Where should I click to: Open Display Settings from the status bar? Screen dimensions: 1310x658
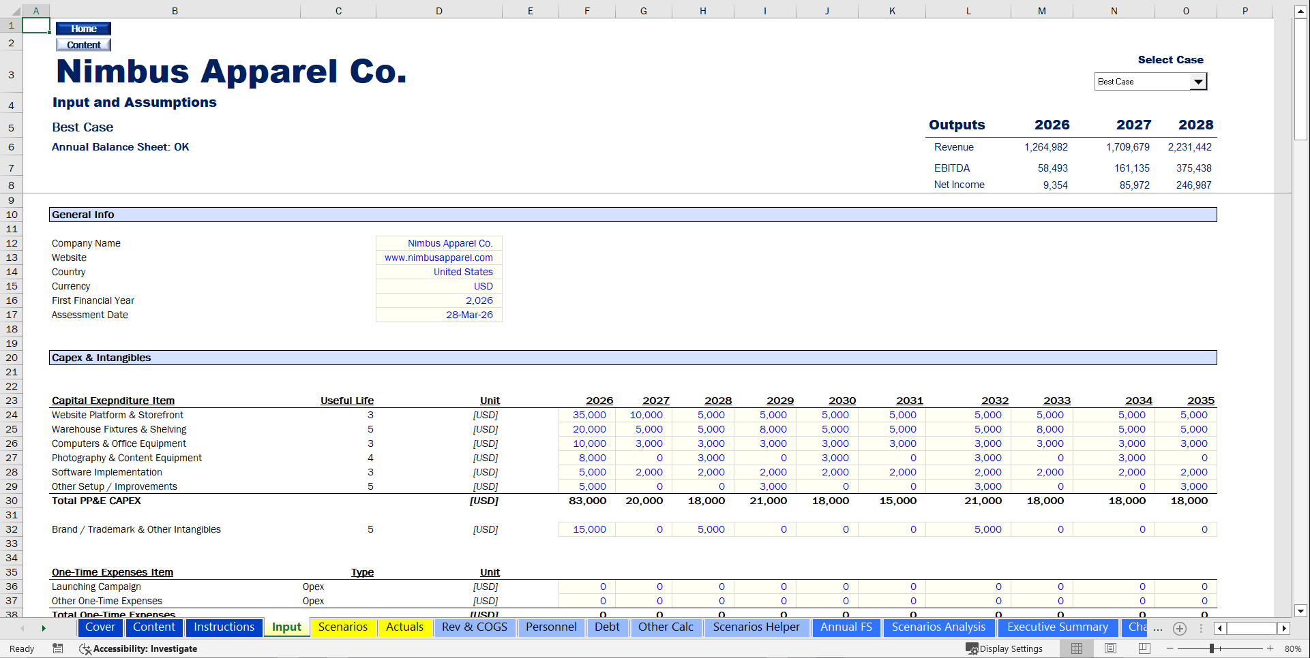pyautogui.click(x=1002, y=648)
